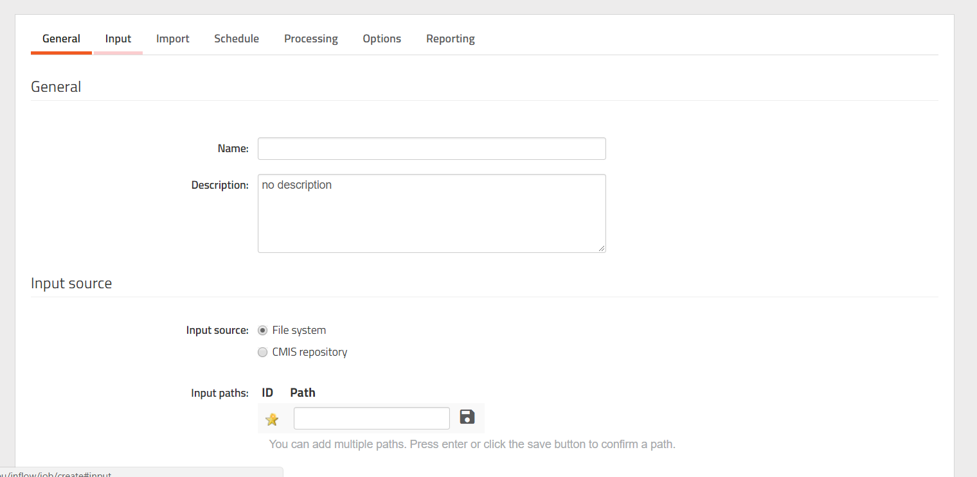
Task: Open the Schedule tab
Action: (237, 39)
